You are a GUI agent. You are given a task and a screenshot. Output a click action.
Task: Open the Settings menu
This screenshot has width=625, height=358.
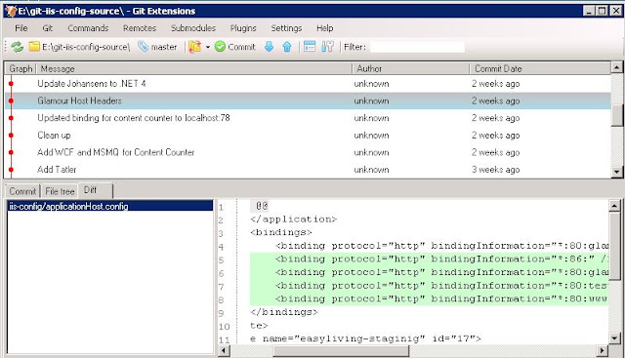pyautogui.click(x=286, y=28)
